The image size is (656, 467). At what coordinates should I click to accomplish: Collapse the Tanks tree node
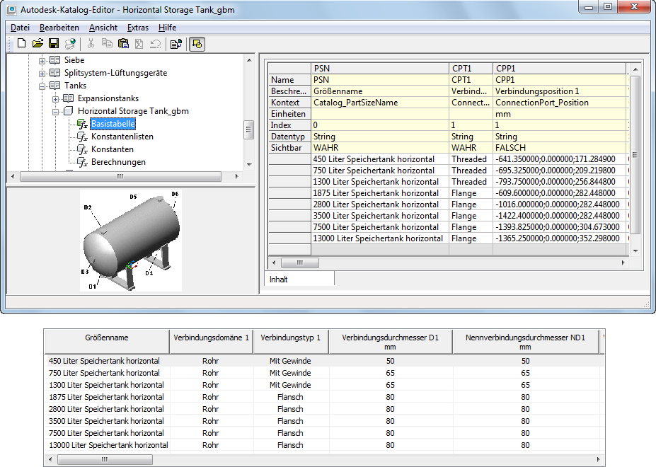click(x=42, y=86)
